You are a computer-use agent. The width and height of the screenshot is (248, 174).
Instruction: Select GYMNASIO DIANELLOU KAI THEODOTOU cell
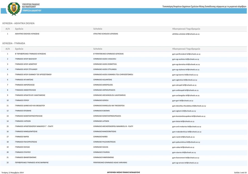point(109,106)
